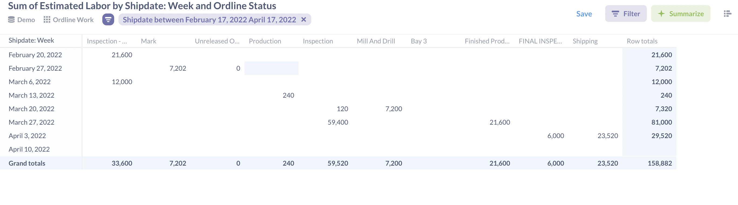Click the Grand totals 158,882 cell

point(659,163)
